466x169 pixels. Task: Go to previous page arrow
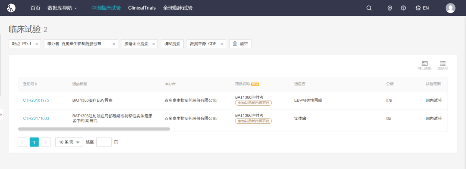point(22,142)
